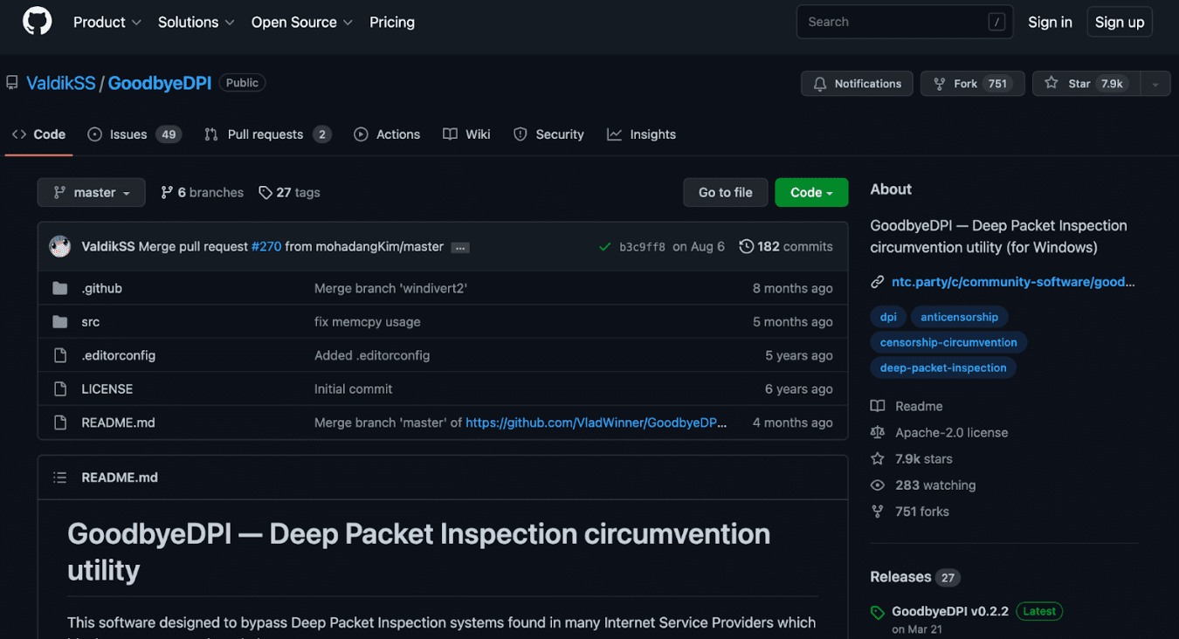The height and width of the screenshot is (639, 1179).
Task: Open the GitHub homepage logo
Action: tap(37, 22)
